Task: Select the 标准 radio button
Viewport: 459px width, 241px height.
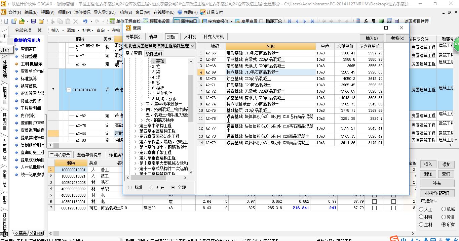Action: [130, 188]
